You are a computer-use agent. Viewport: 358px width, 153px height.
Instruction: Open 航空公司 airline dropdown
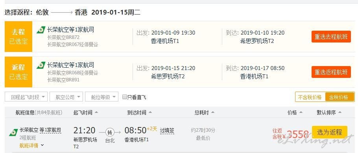pyautogui.click(x=66, y=97)
